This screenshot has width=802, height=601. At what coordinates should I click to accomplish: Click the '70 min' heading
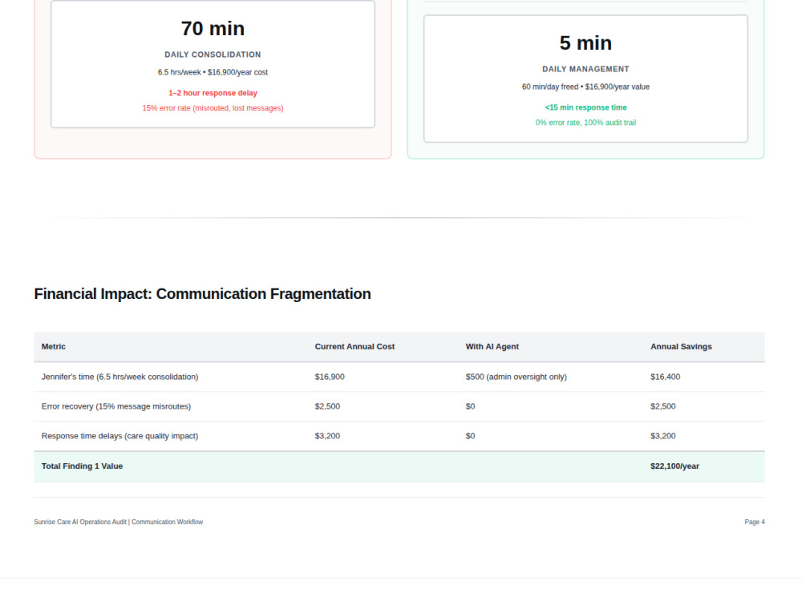pyautogui.click(x=213, y=29)
